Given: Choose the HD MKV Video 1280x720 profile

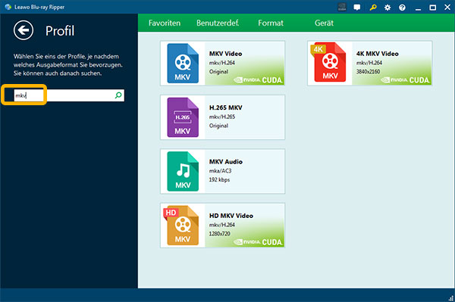Looking at the screenshot, I should [222, 226].
